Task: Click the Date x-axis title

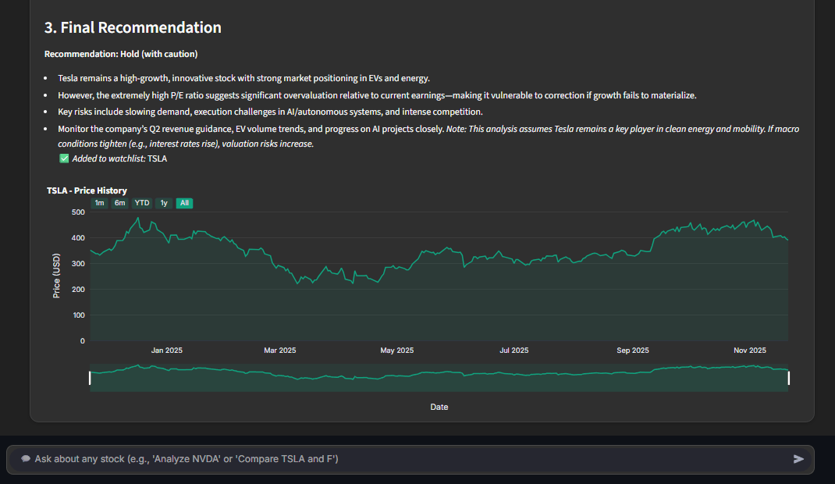Action: [x=439, y=407]
